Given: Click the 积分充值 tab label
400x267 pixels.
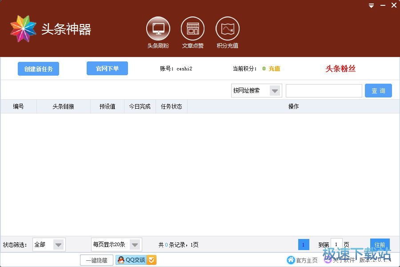Looking at the screenshot, I should (x=228, y=46).
